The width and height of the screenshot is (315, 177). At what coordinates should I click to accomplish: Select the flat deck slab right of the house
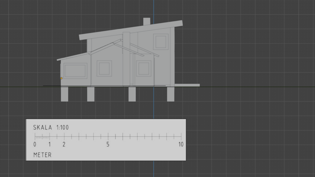click(x=187, y=85)
